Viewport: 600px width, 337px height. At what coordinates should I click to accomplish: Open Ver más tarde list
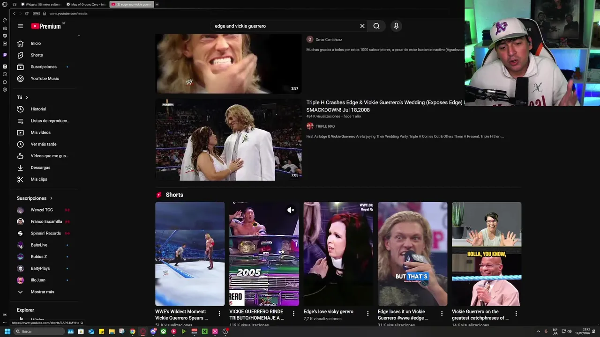45,144
